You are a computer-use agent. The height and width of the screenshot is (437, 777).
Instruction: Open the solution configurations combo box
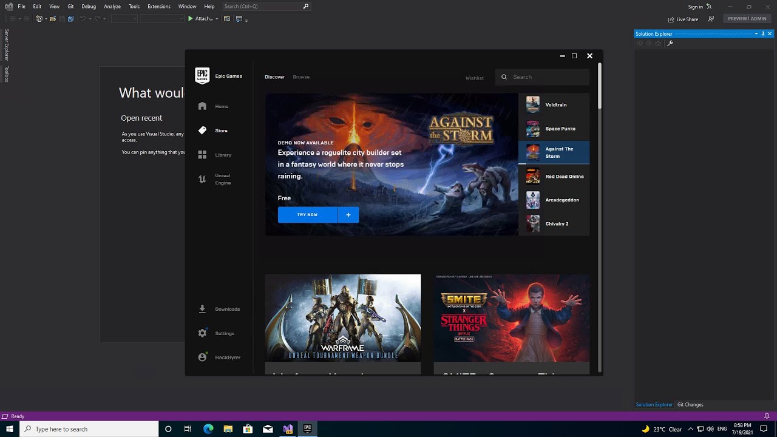tap(124, 19)
